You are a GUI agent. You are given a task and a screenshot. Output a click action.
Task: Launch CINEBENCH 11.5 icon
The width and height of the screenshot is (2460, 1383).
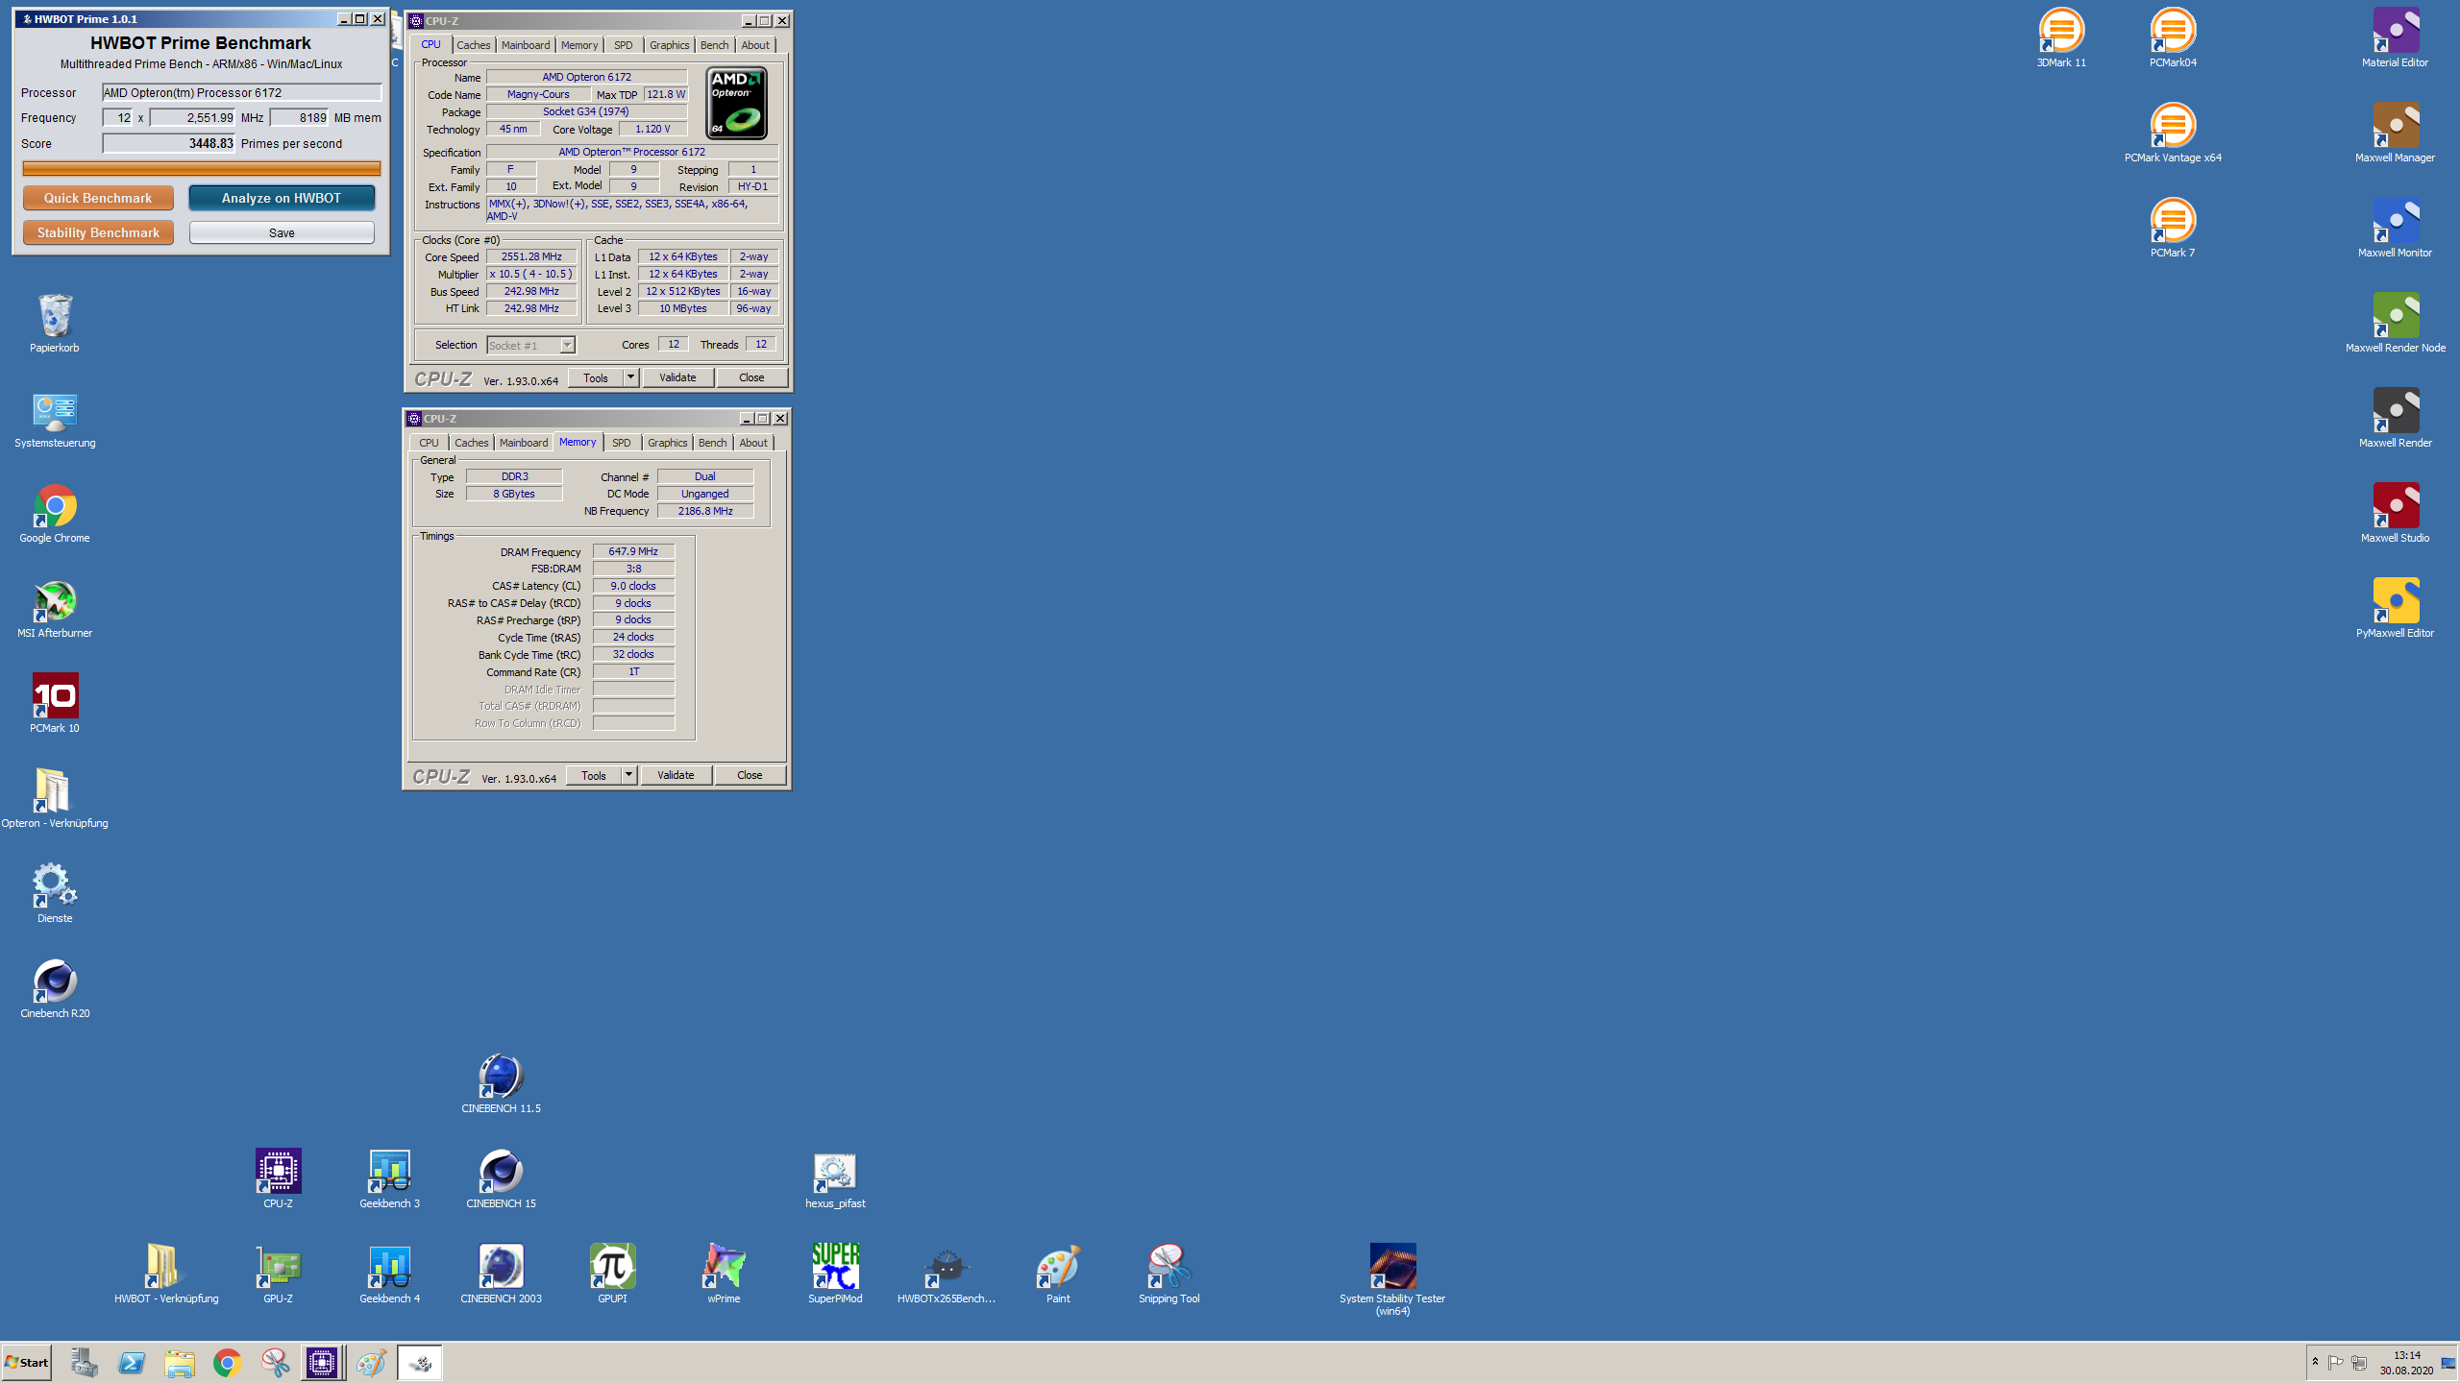(501, 1083)
